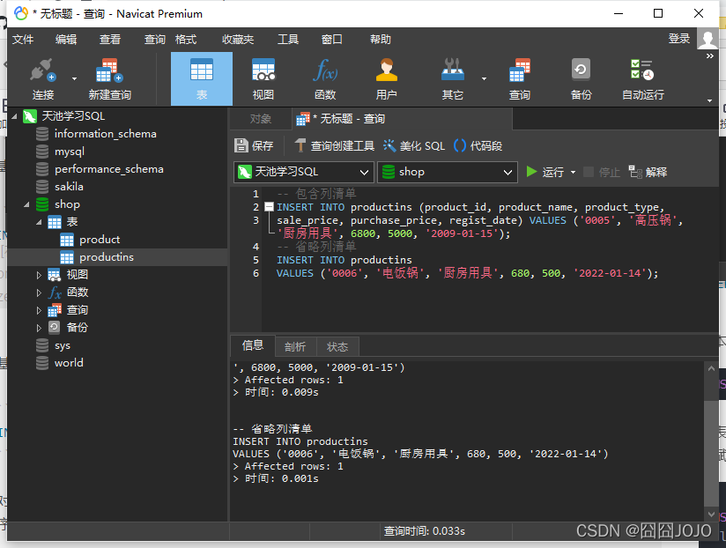Open the 自动运行 (Automation) toolbar icon
This screenshot has height=548, width=726.
pyautogui.click(x=642, y=78)
